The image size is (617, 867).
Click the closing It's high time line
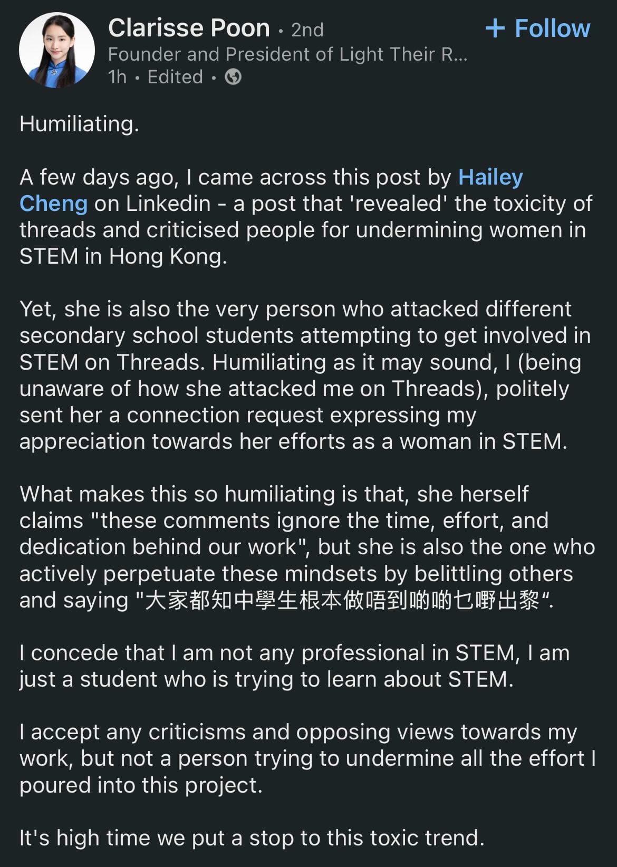pyautogui.click(x=252, y=837)
